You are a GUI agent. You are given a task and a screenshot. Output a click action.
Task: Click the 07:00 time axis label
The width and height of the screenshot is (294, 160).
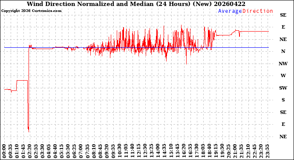point(81,151)
